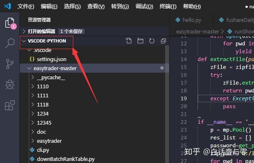The height and width of the screenshot is (163, 254).
Task: Place cursor on 'pass' at line 20
Action: (229, 106)
